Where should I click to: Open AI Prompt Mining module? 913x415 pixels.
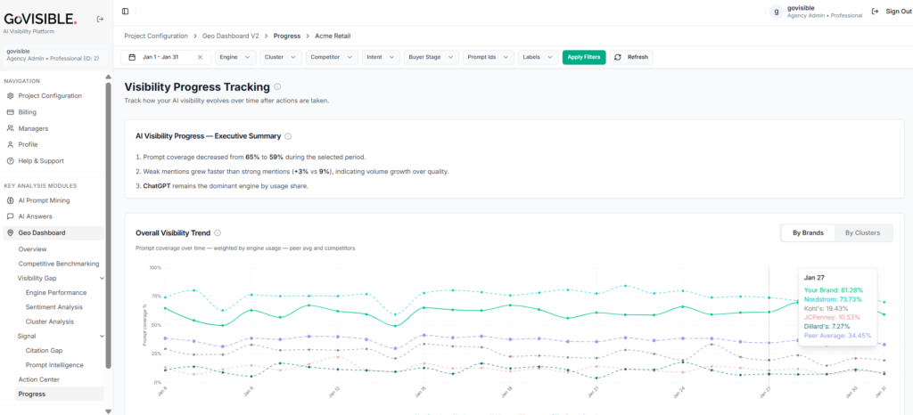pyautogui.click(x=44, y=200)
